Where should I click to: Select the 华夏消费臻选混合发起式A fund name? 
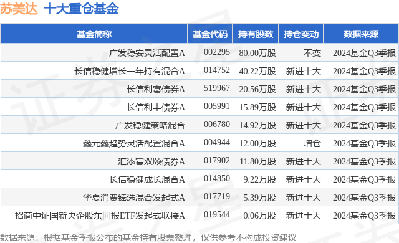pyautogui.click(x=134, y=198)
